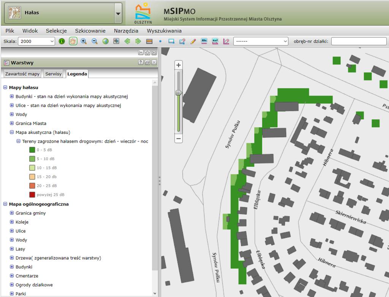Switch to the Serwisy tab
This screenshot has height=297, width=389.
(53, 74)
